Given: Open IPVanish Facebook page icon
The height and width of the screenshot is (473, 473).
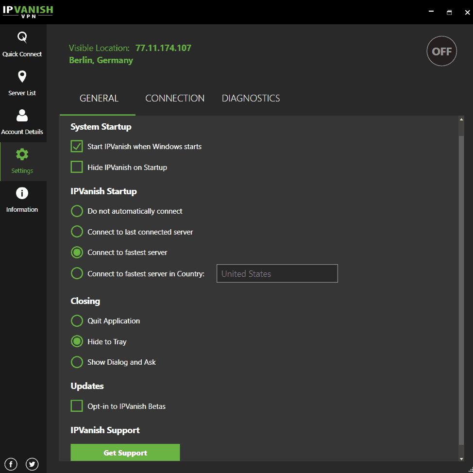Looking at the screenshot, I should [11, 464].
